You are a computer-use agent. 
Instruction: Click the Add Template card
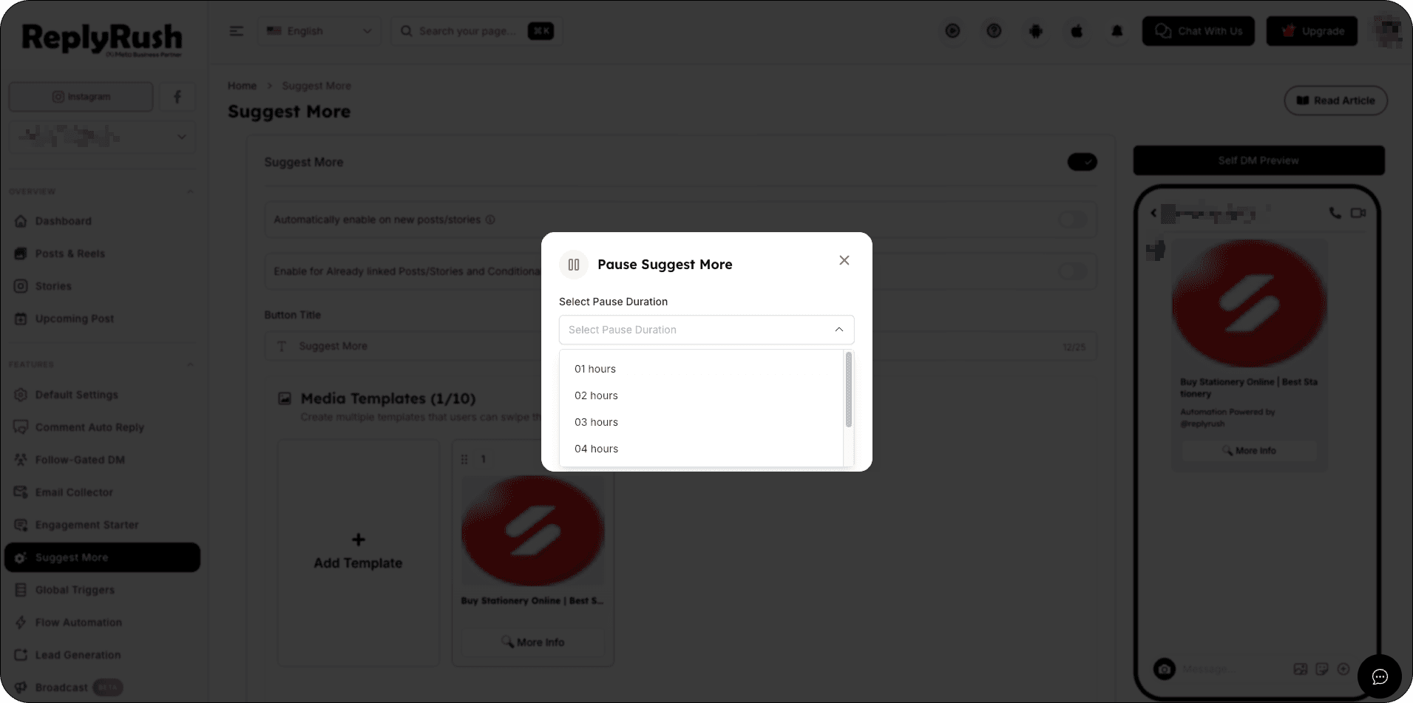coord(358,552)
